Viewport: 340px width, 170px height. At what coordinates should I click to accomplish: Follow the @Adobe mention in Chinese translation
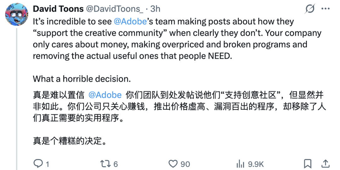pos(105,95)
